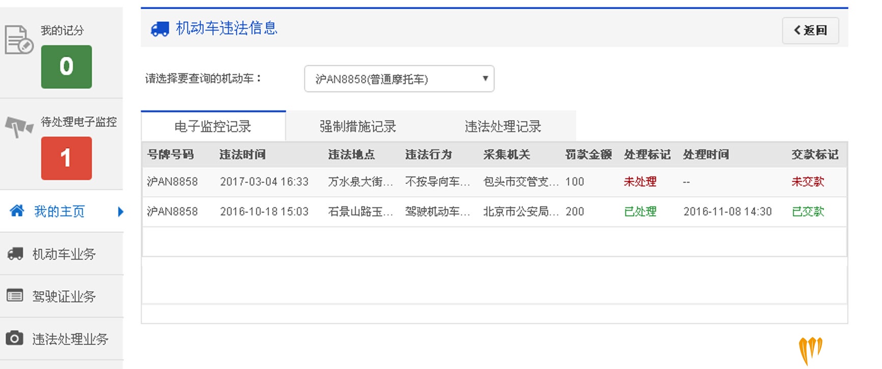Click the truck icon beside 机动车业务

coord(15,254)
